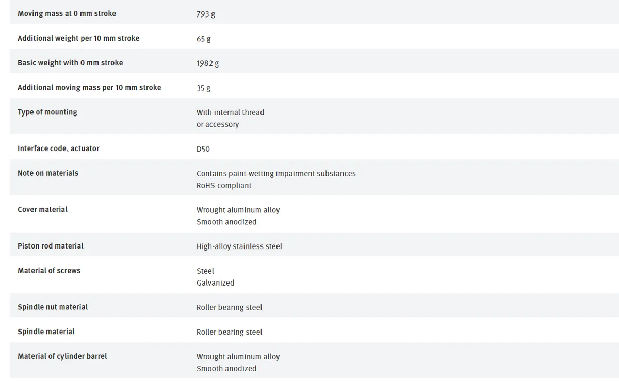619x381 pixels.
Task: Select 'High-alloy stainless steel' value
Action: click(239, 246)
